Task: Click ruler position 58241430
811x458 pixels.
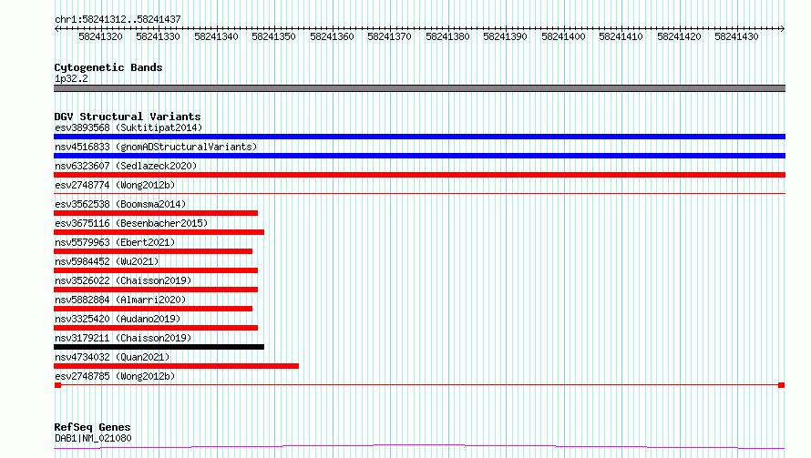Action: pyautogui.click(x=736, y=36)
